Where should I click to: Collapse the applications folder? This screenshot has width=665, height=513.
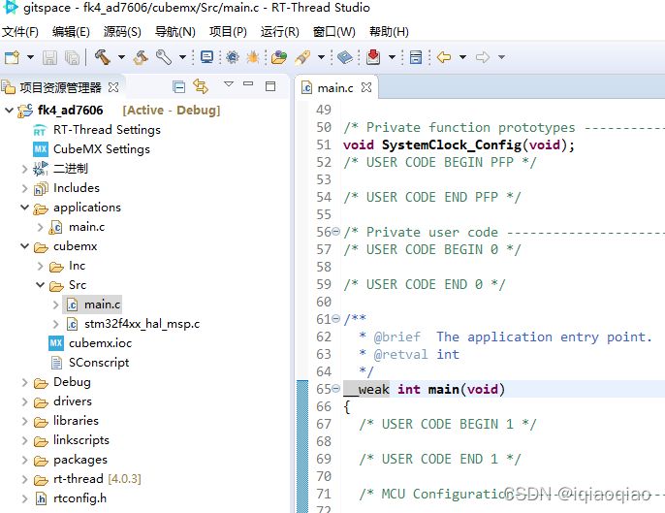tap(24, 208)
